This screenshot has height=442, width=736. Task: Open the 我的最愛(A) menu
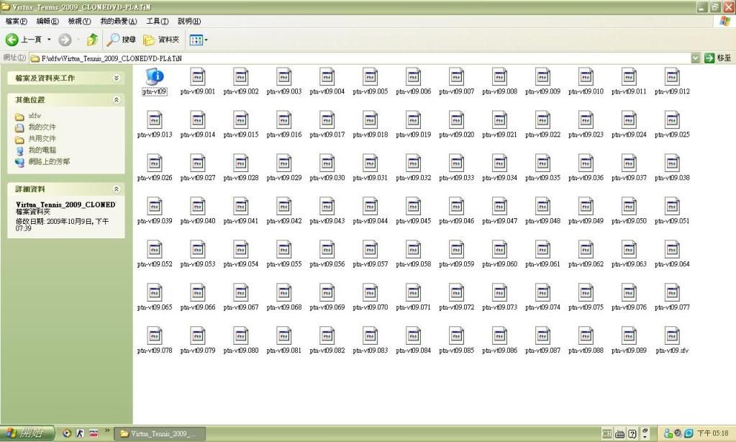tap(118, 21)
